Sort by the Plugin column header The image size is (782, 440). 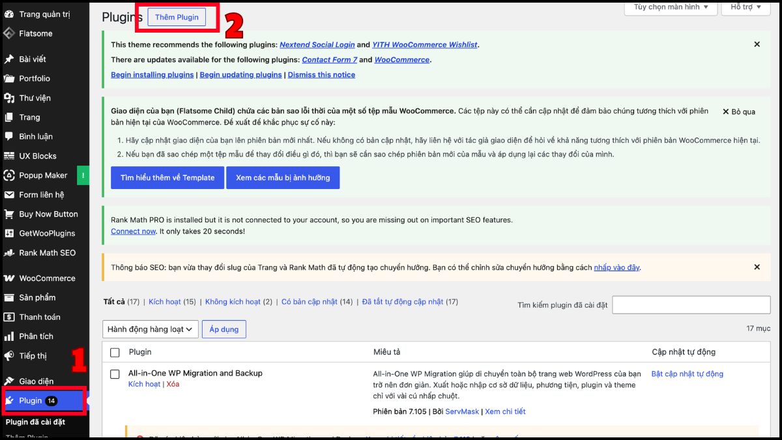[x=140, y=352]
